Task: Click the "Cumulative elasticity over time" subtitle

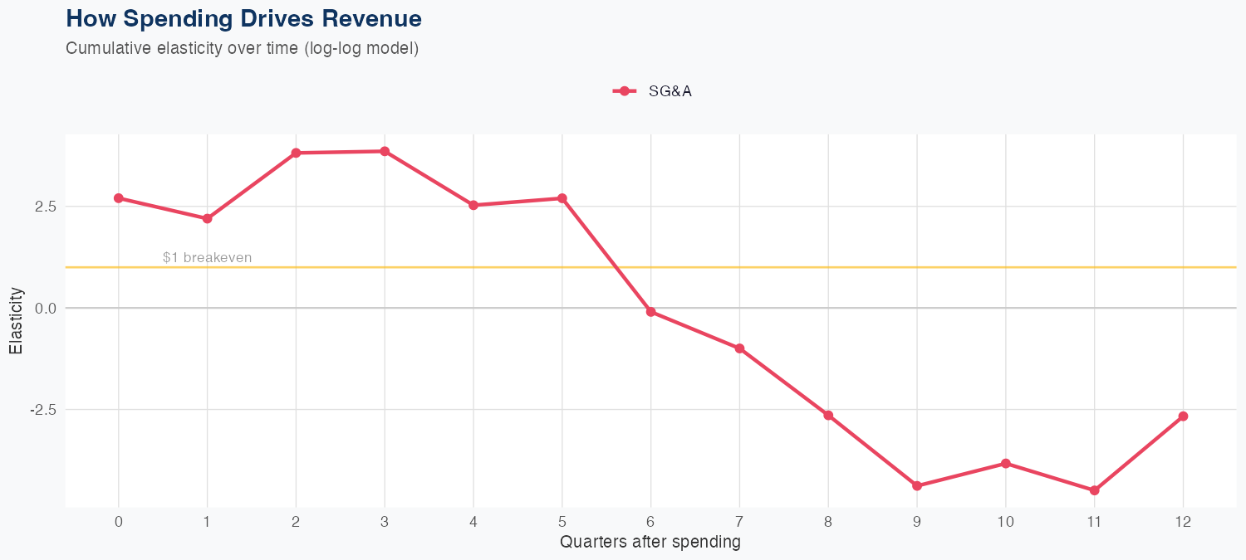Action: point(242,48)
